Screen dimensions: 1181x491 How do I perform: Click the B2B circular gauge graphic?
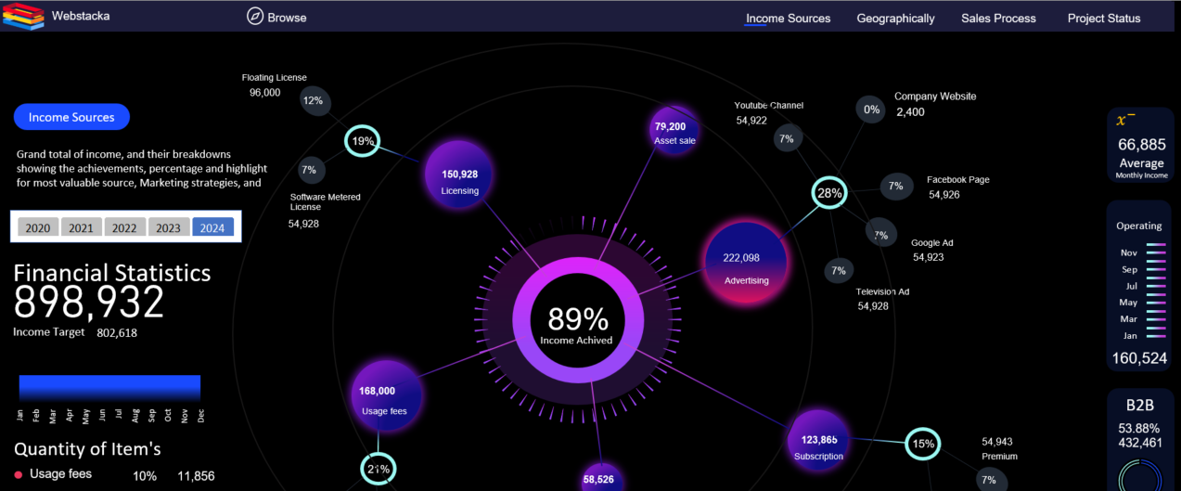coord(1140,475)
